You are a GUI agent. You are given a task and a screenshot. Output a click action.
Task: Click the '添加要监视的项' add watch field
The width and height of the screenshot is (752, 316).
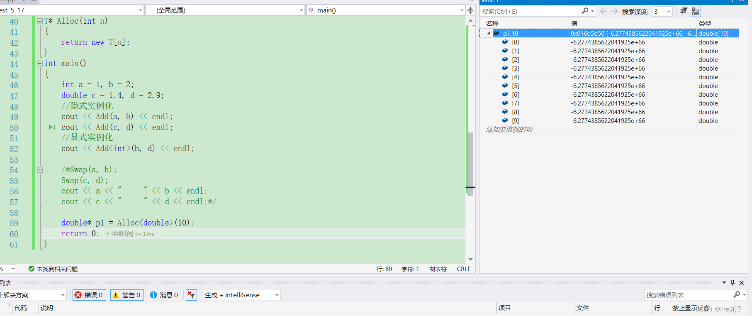tap(509, 130)
